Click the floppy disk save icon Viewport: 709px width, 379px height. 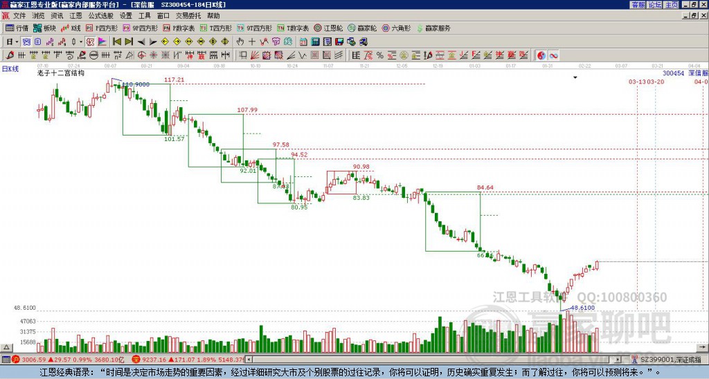339,42
